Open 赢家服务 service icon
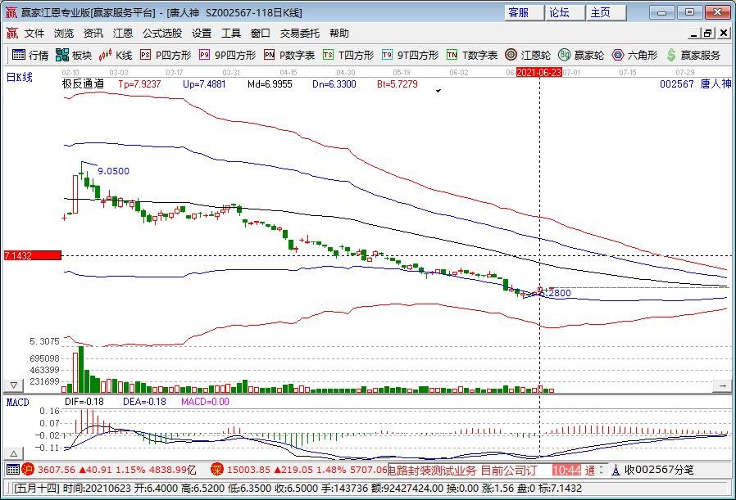Screen dimensions: 736x500 [693, 56]
